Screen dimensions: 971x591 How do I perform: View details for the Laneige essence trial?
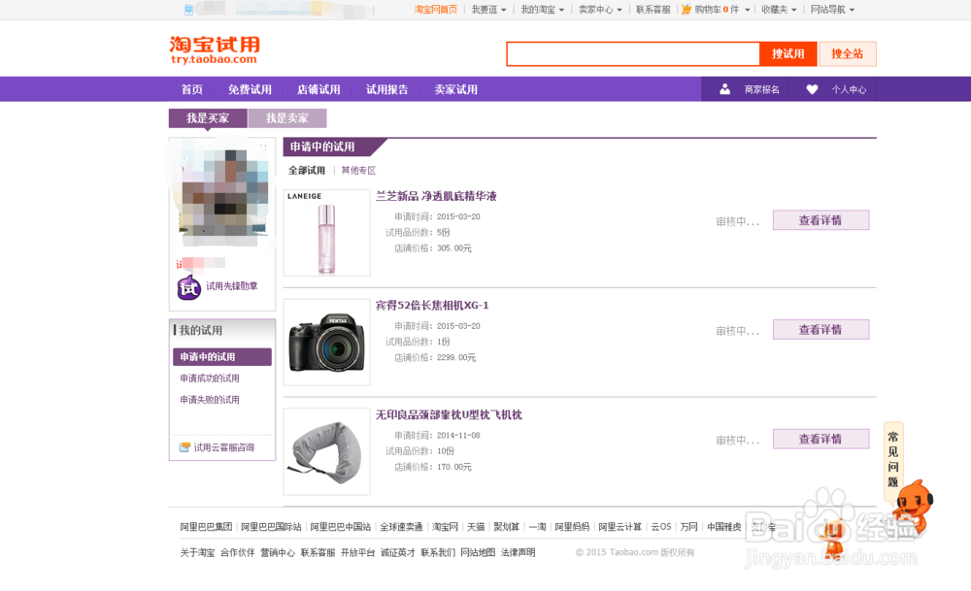820,220
